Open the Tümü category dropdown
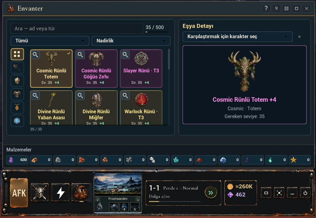The height and width of the screenshot is (218, 316). 50,41
